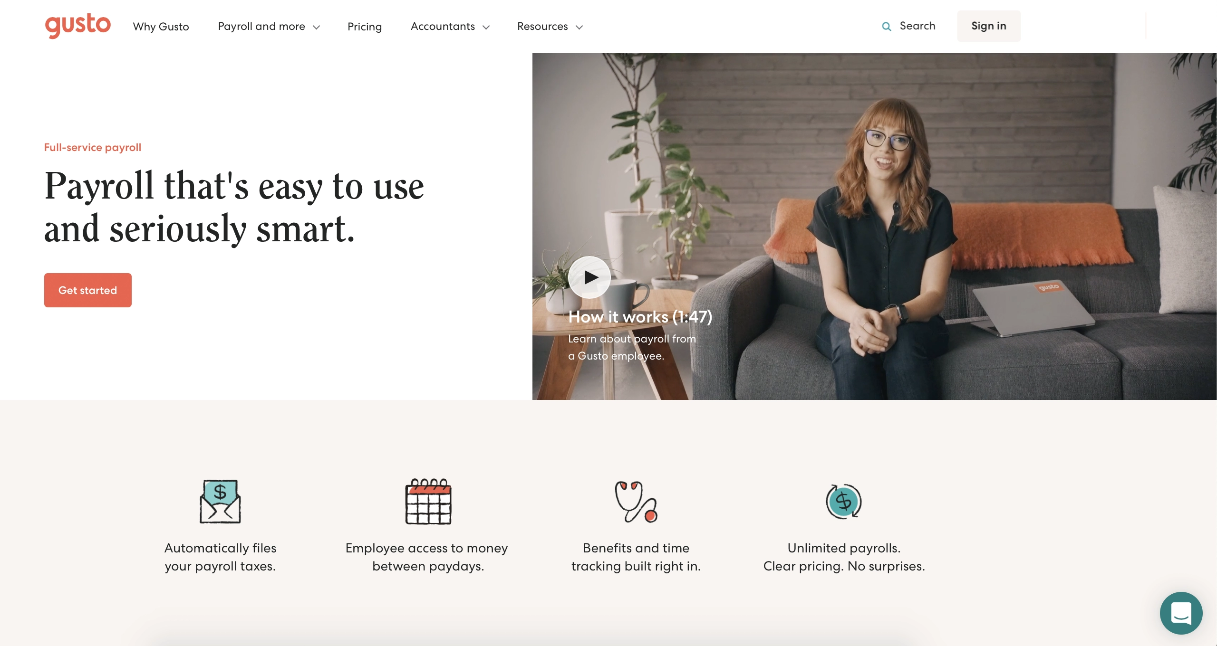Click the payroll taxes envelope icon

220,502
